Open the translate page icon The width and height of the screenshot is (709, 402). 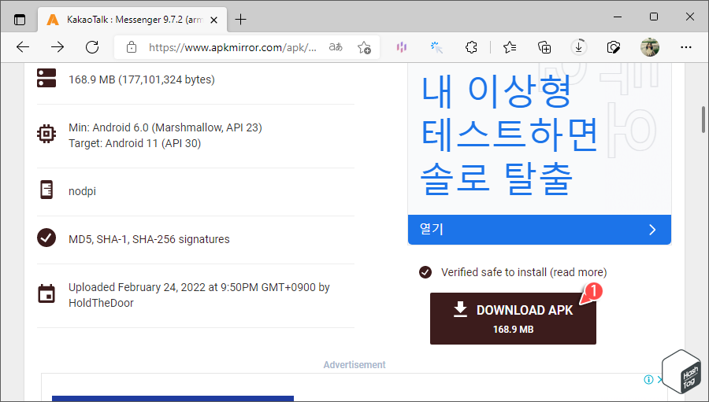click(x=336, y=47)
